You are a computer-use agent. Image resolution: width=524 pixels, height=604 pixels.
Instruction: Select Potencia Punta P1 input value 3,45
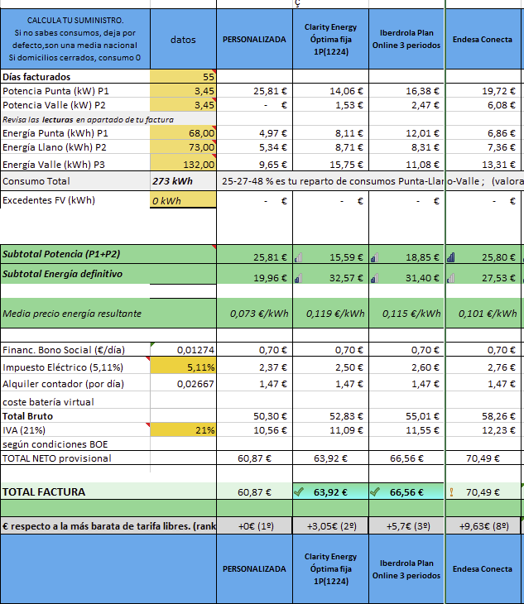coord(183,91)
